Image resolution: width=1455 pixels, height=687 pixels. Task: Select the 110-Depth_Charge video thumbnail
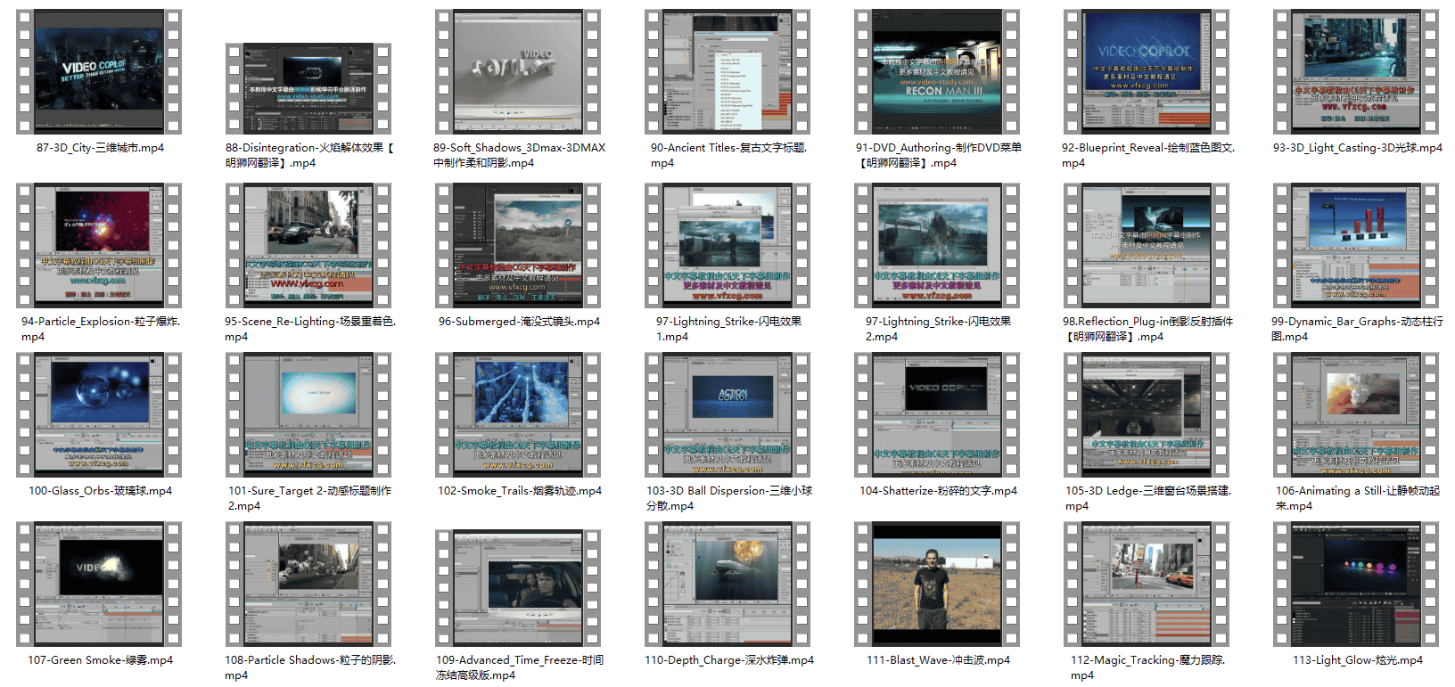tap(727, 584)
